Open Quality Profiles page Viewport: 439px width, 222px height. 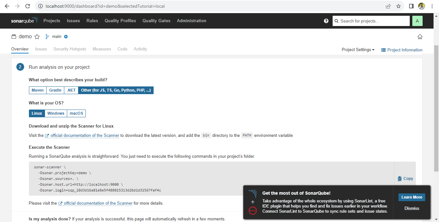120,21
